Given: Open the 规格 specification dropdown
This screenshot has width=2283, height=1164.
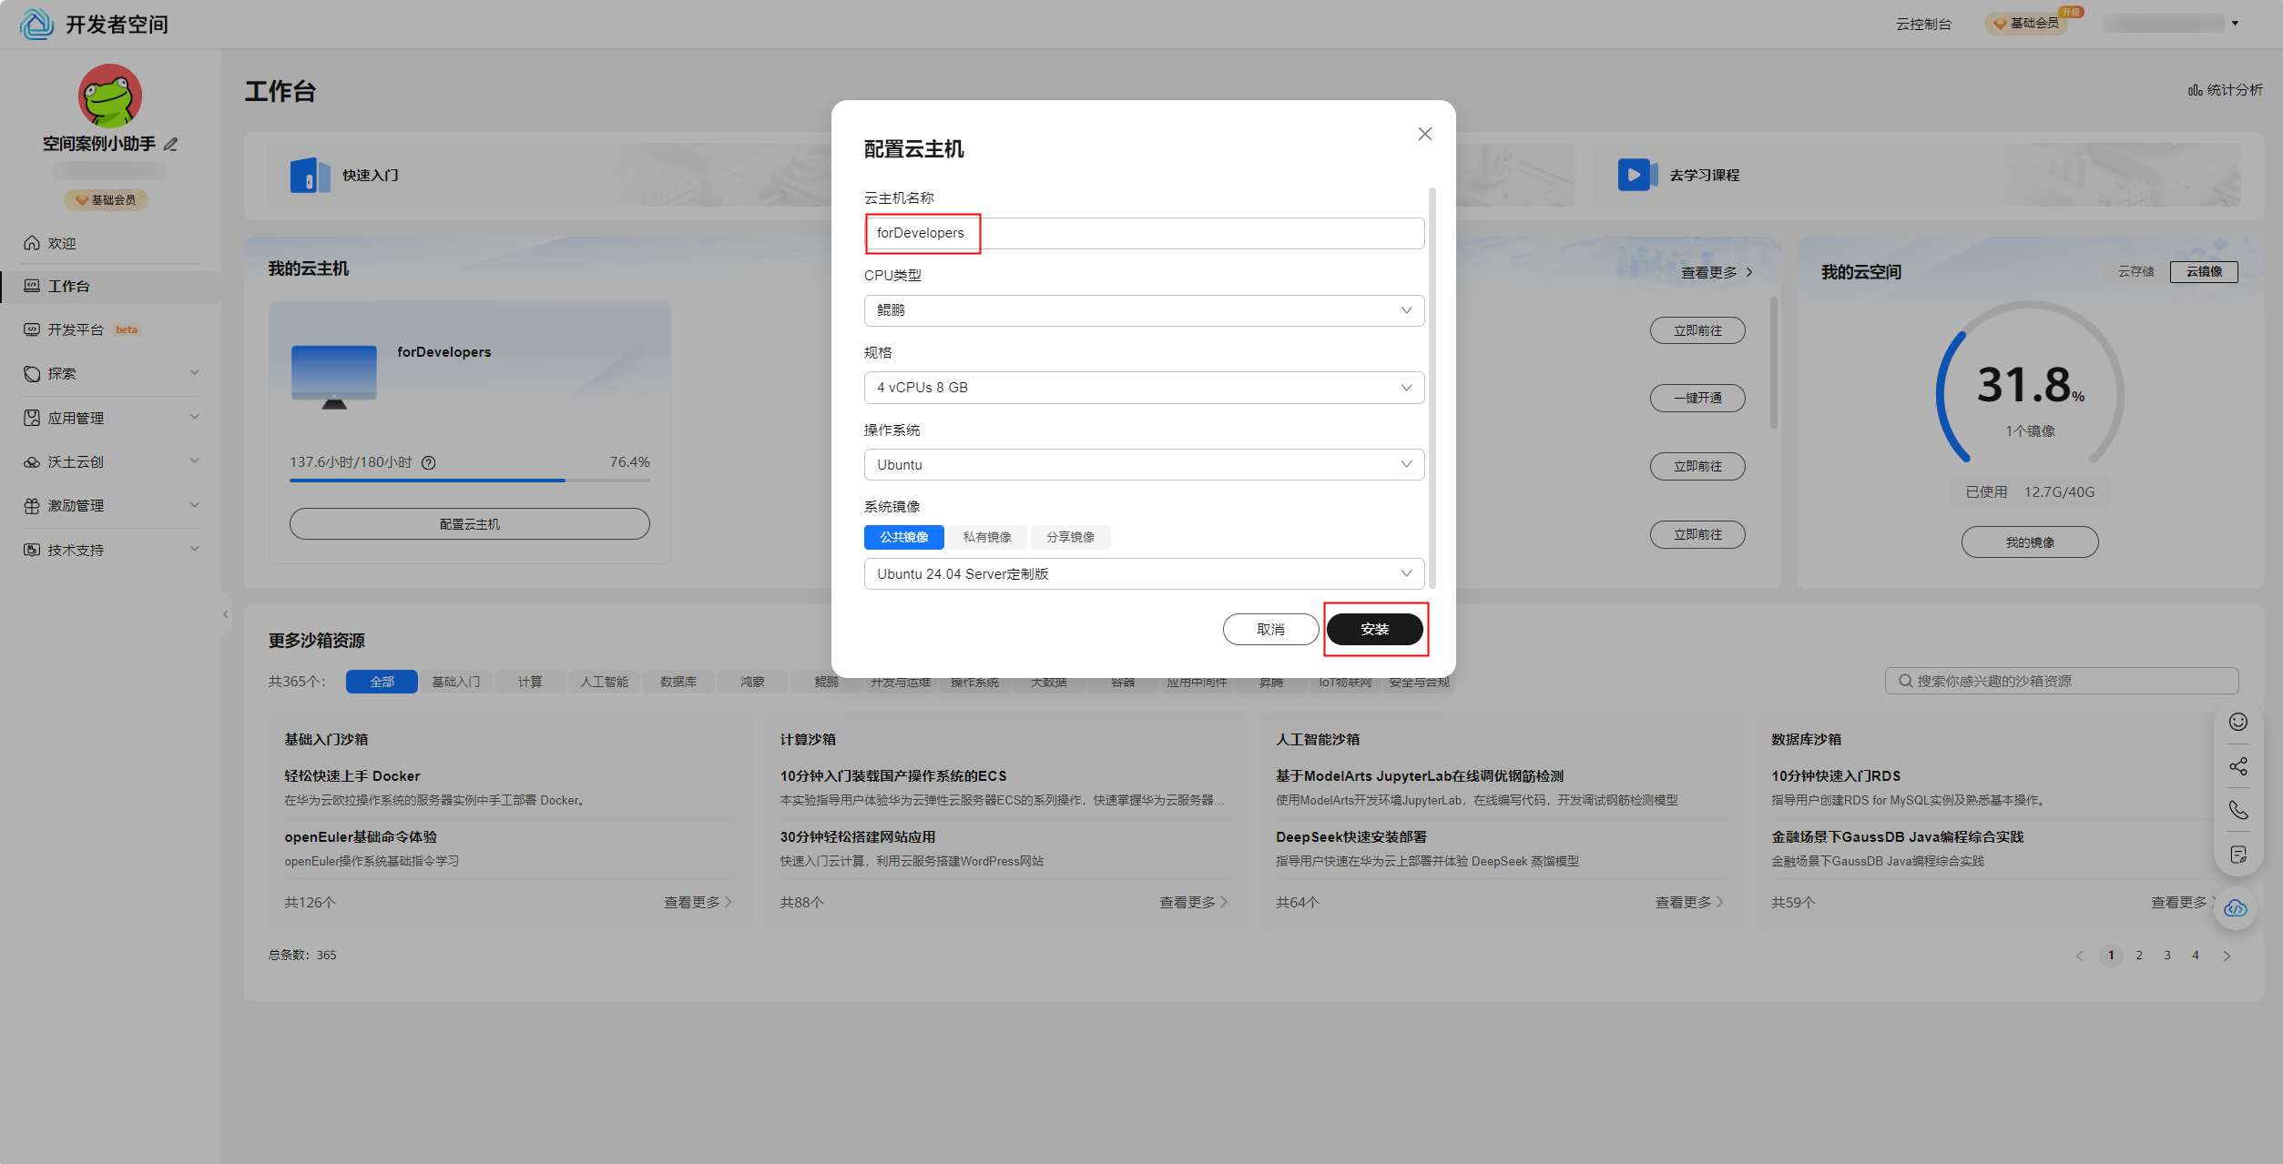Looking at the screenshot, I should 1143,388.
